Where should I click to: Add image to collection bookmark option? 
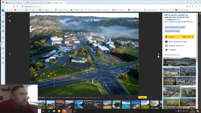click(175, 46)
